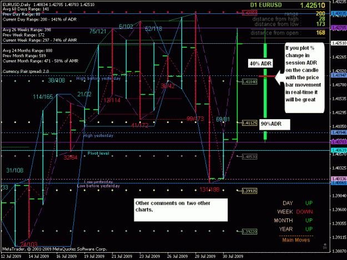Click the 'High yesterday' line label
This screenshot has width=347, height=260.
coord(98,136)
